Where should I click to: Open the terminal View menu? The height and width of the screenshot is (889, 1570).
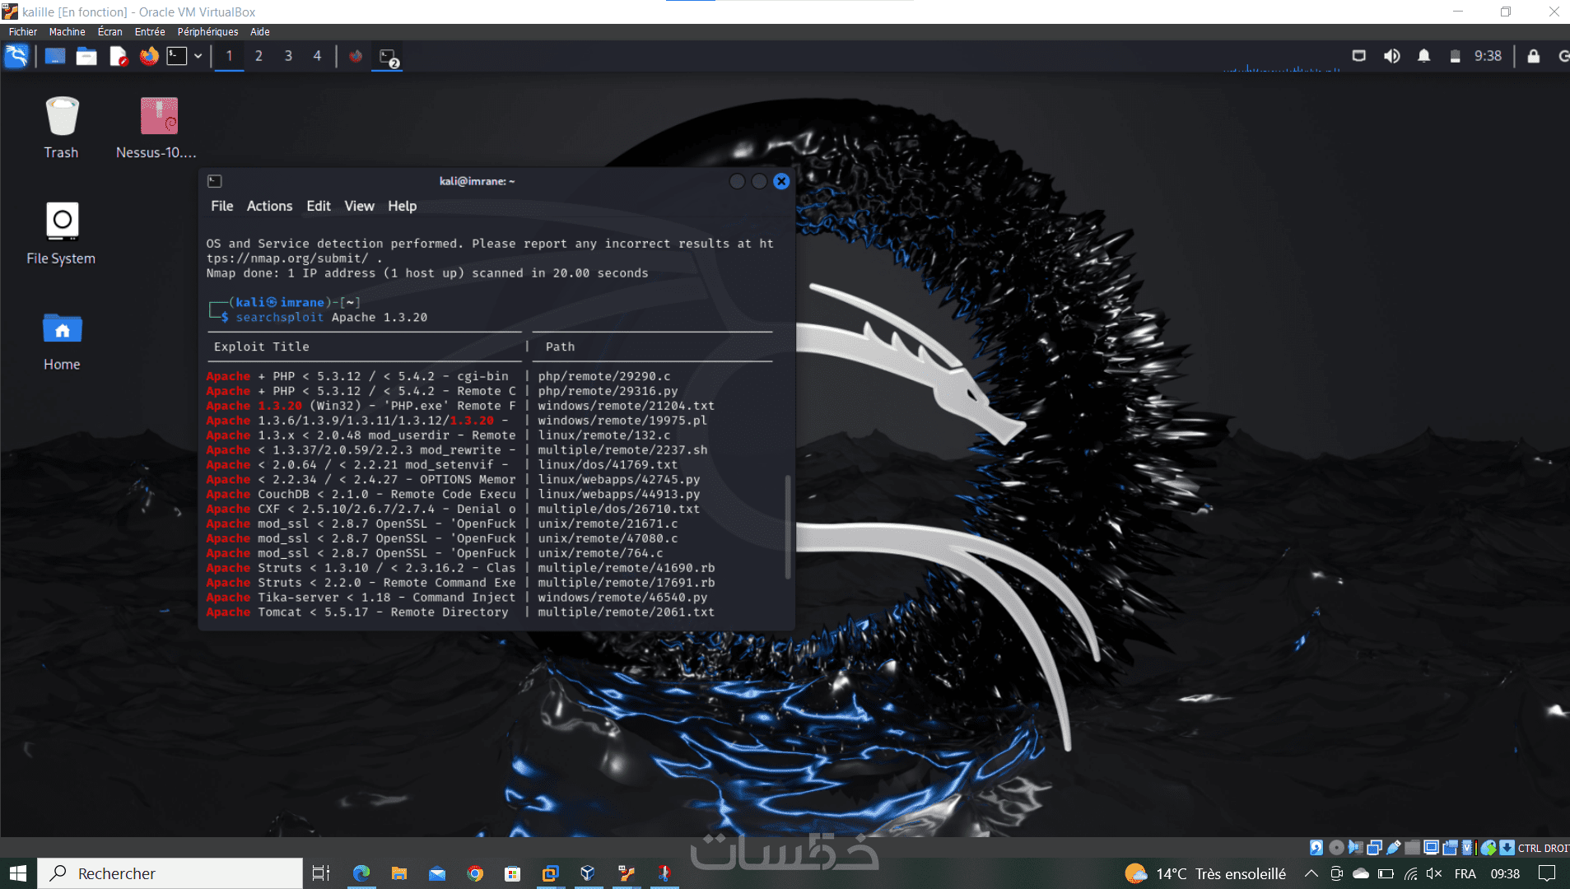[359, 206]
